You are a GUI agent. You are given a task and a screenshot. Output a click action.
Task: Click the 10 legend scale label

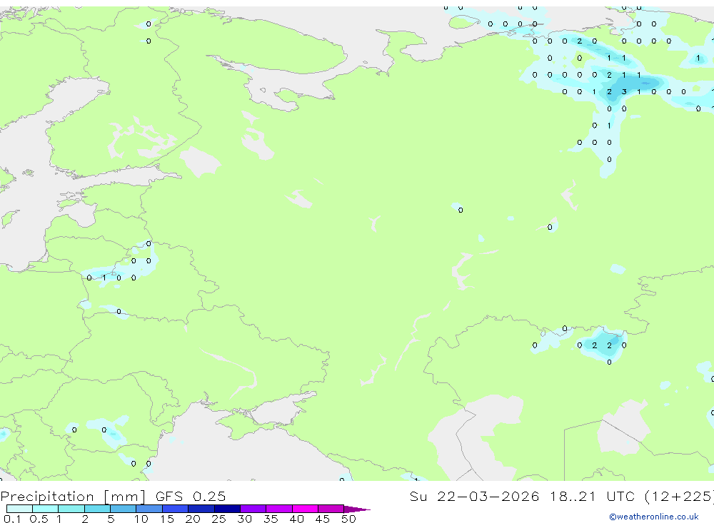141,519
